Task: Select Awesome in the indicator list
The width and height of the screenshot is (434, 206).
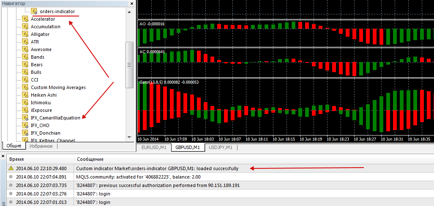Action: pos(41,49)
